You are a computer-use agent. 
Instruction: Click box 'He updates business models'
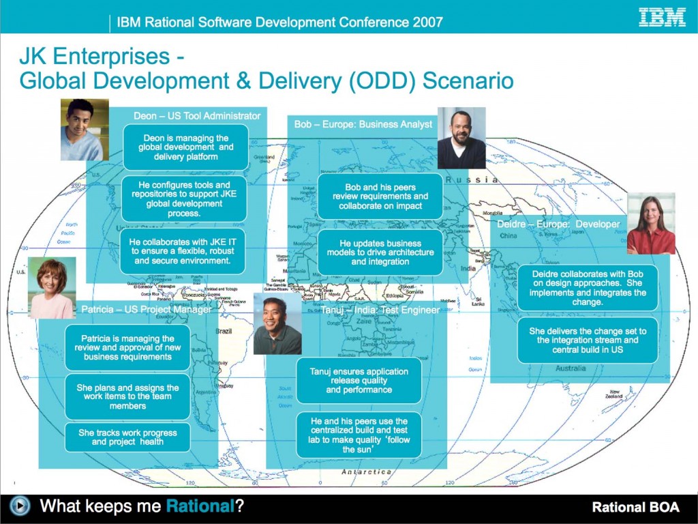(x=380, y=252)
